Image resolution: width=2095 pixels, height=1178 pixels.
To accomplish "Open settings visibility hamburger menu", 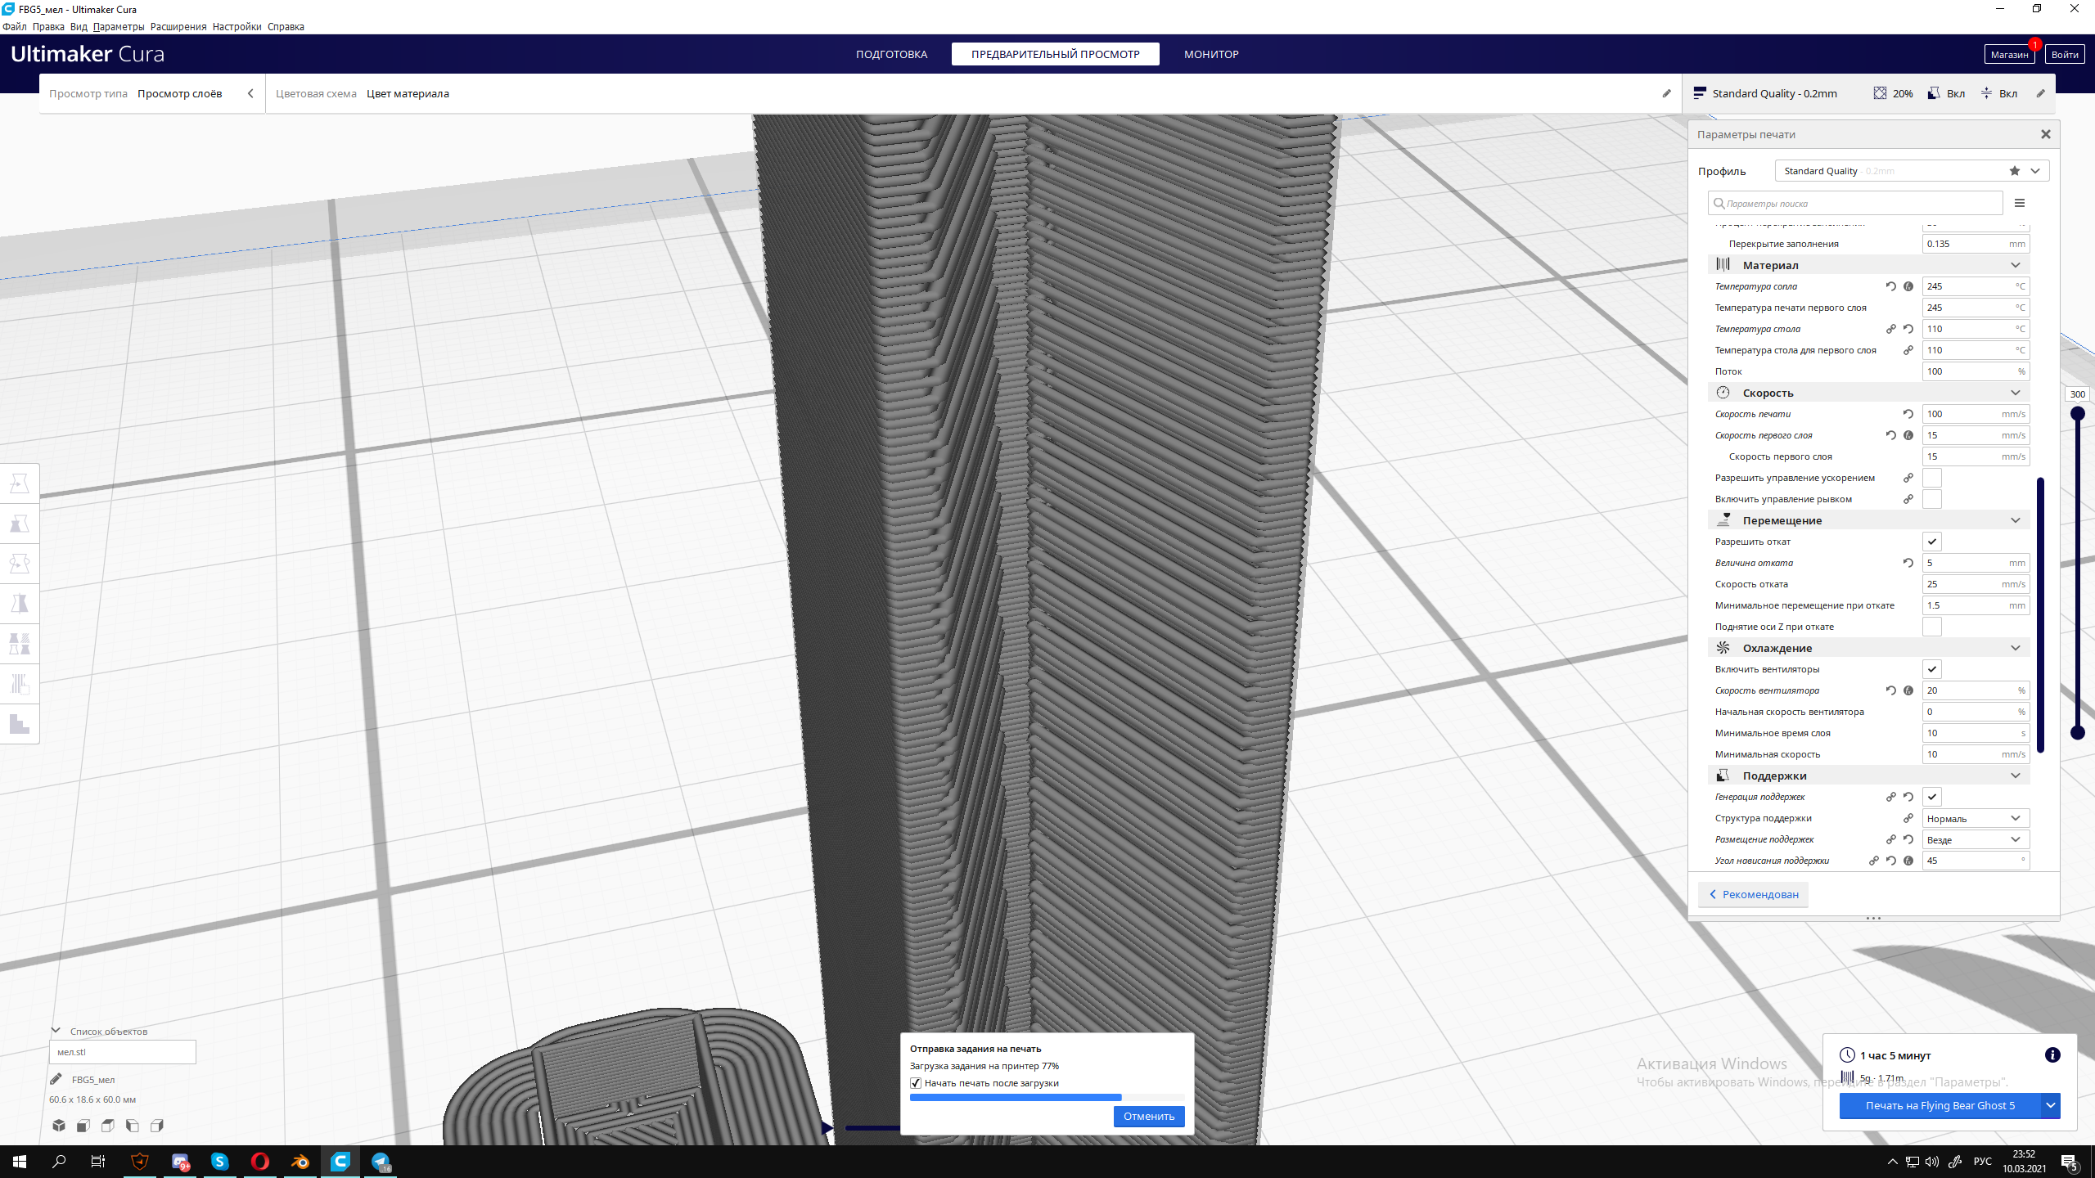I will click(2020, 203).
